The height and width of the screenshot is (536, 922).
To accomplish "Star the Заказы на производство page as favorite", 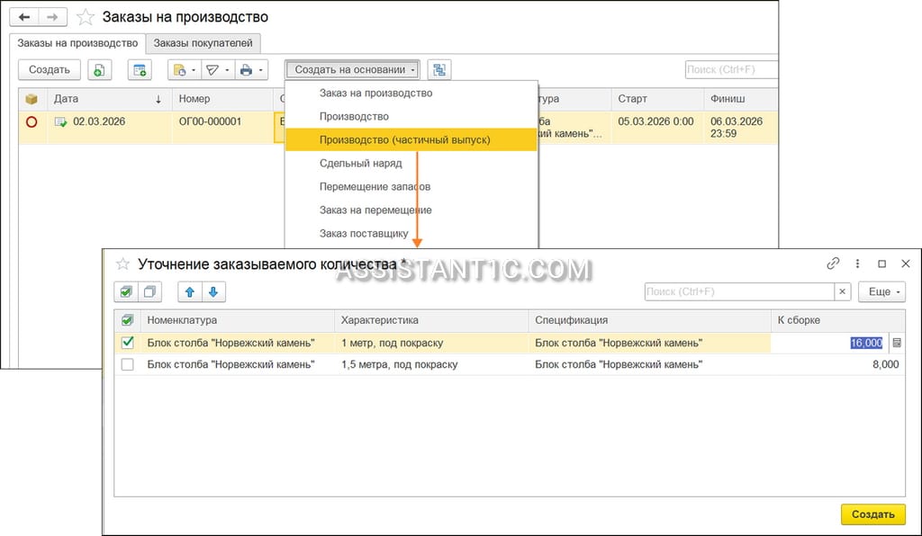I will (x=86, y=17).
